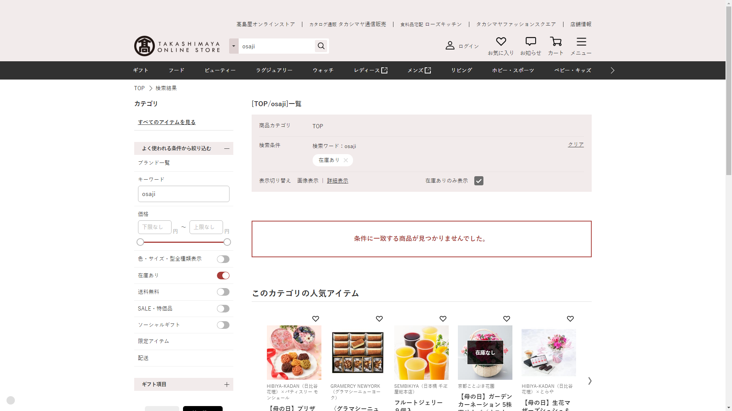Click すべてのアイテムを見る link
Screen dimensions: 732x411
[x=167, y=122]
